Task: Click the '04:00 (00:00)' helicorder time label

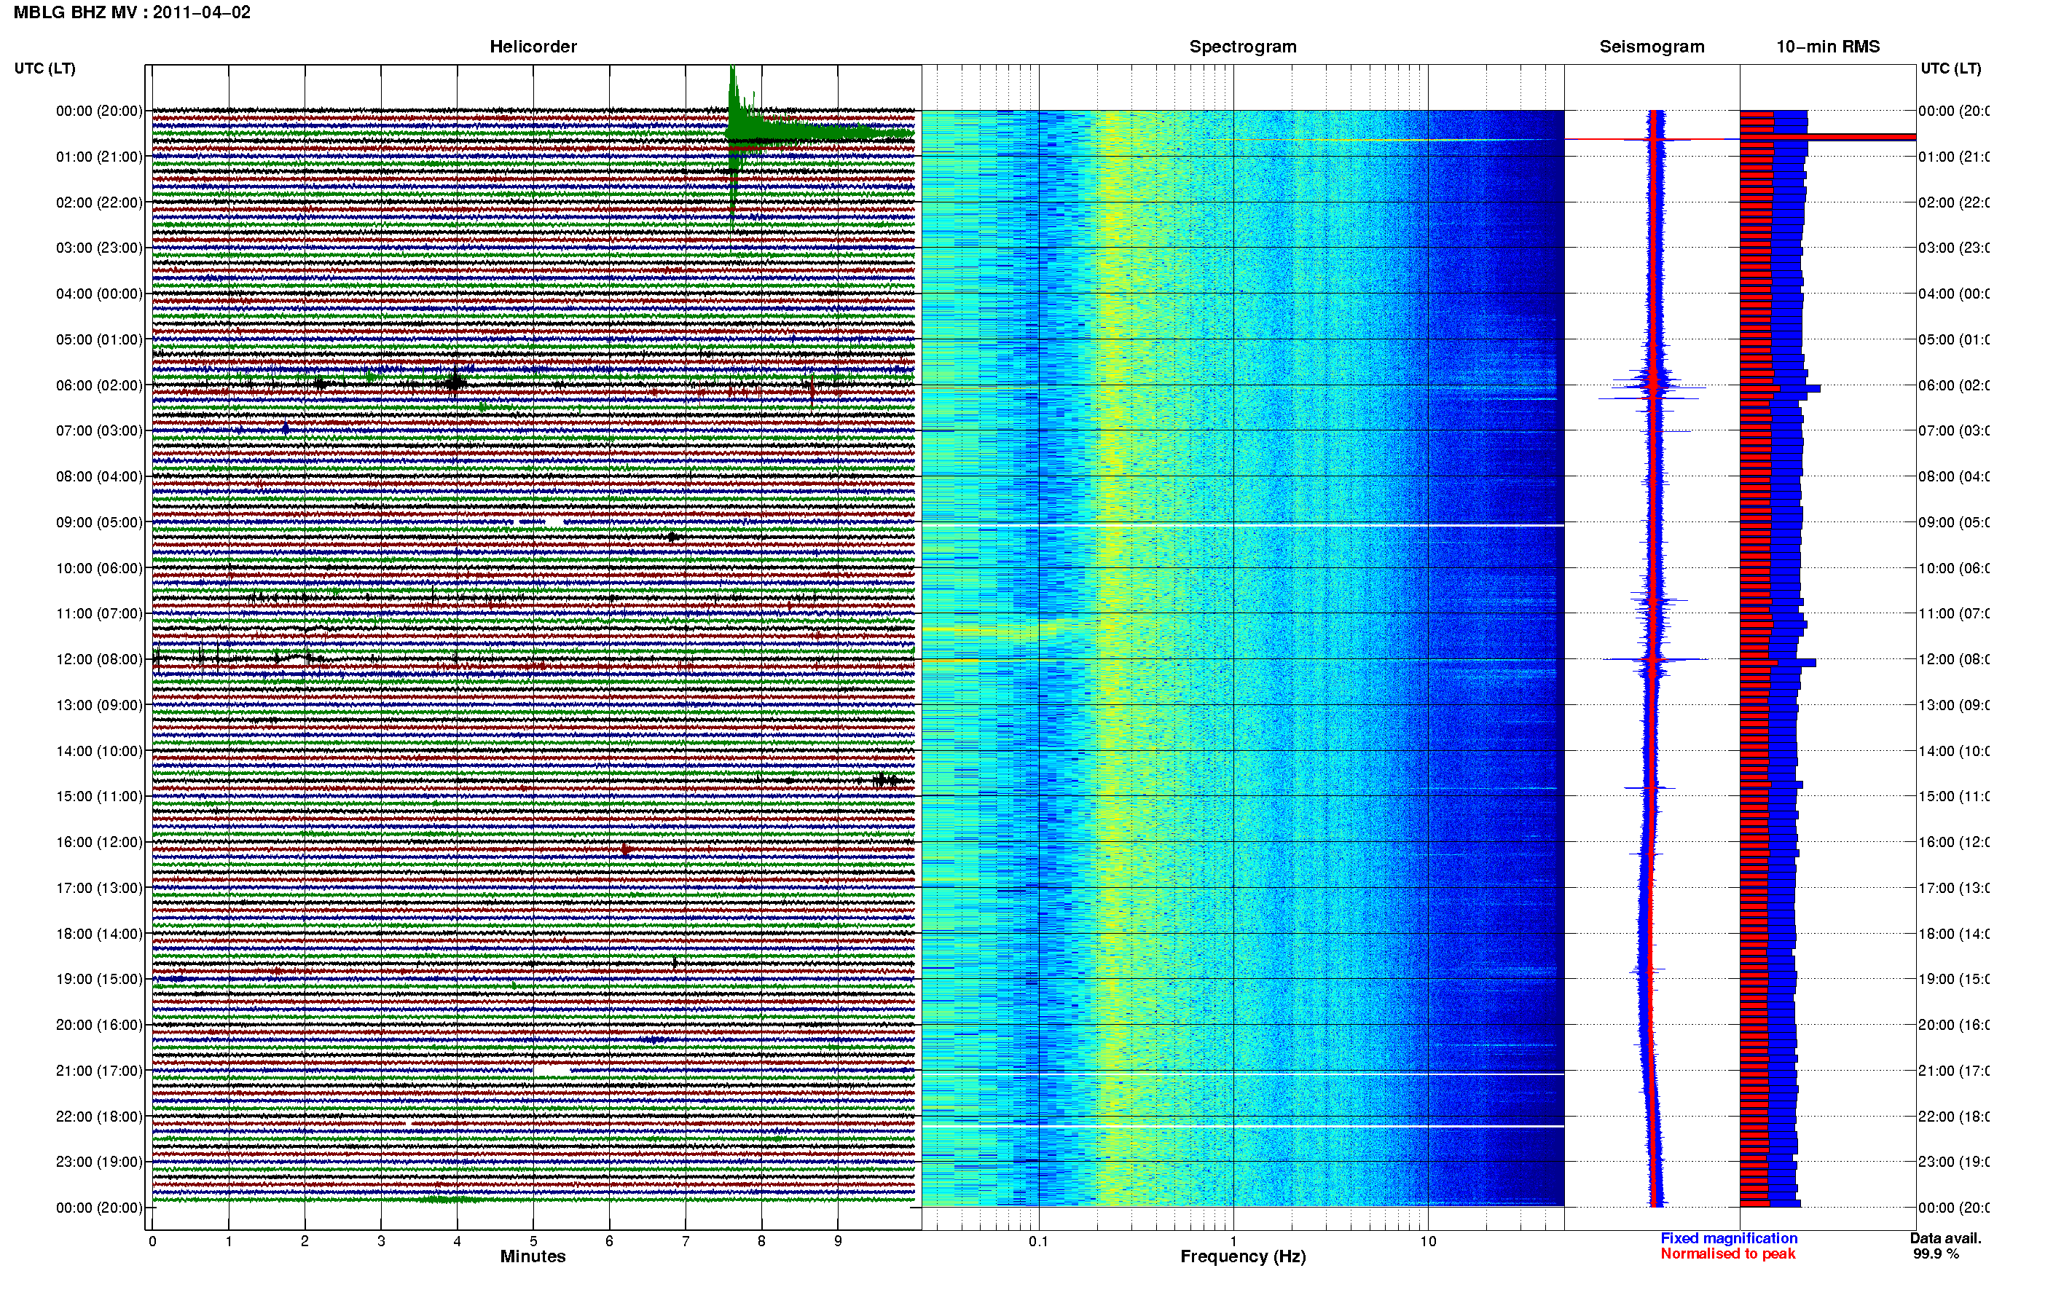Action: click(x=99, y=294)
